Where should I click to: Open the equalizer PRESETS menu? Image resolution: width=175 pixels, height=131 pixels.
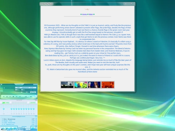click(x=33, y=103)
